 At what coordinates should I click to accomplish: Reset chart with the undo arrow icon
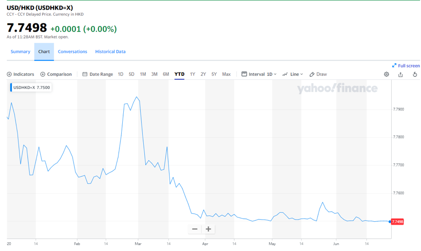coord(415,74)
